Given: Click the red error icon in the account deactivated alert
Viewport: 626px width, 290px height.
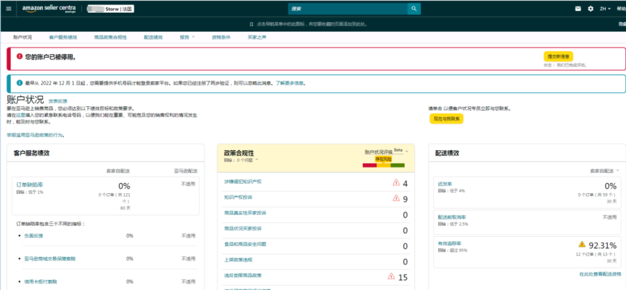Looking at the screenshot, I should pos(20,57).
